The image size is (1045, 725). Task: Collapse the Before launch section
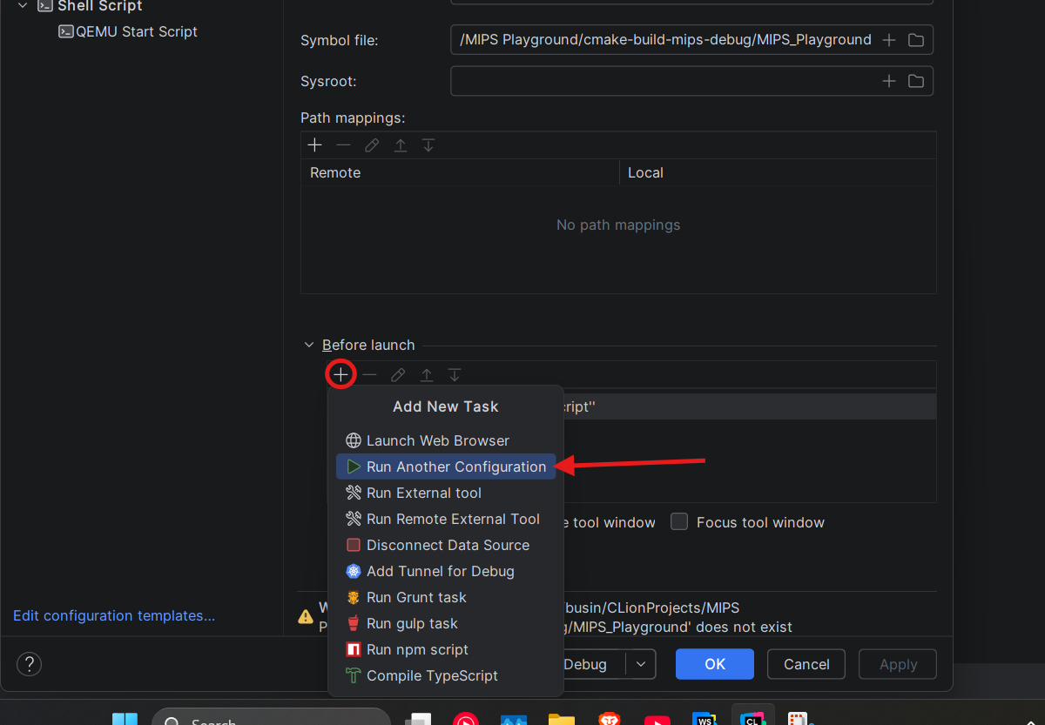tap(308, 346)
